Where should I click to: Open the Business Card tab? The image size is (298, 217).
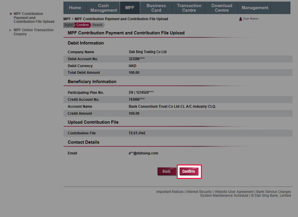[156, 8]
